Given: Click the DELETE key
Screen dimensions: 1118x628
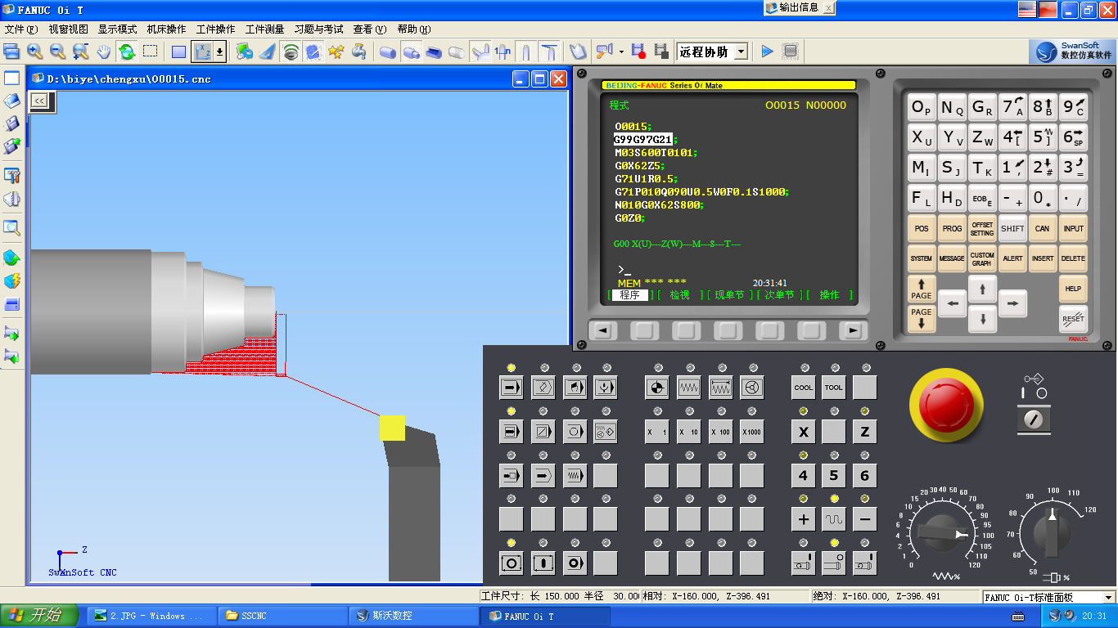Looking at the screenshot, I should click(x=1073, y=258).
